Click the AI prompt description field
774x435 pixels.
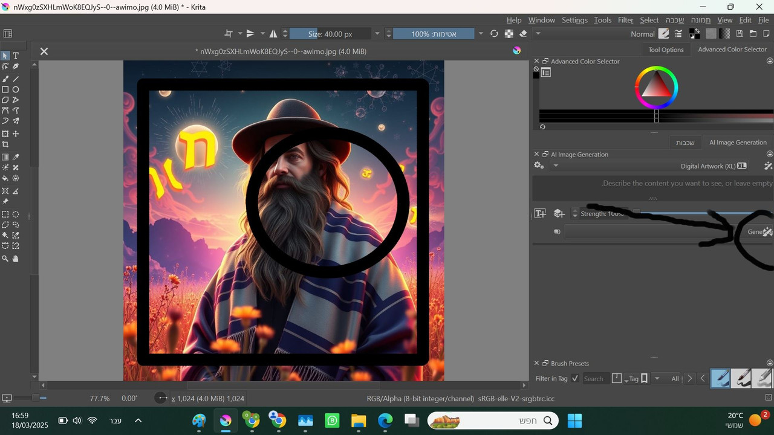coord(653,188)
